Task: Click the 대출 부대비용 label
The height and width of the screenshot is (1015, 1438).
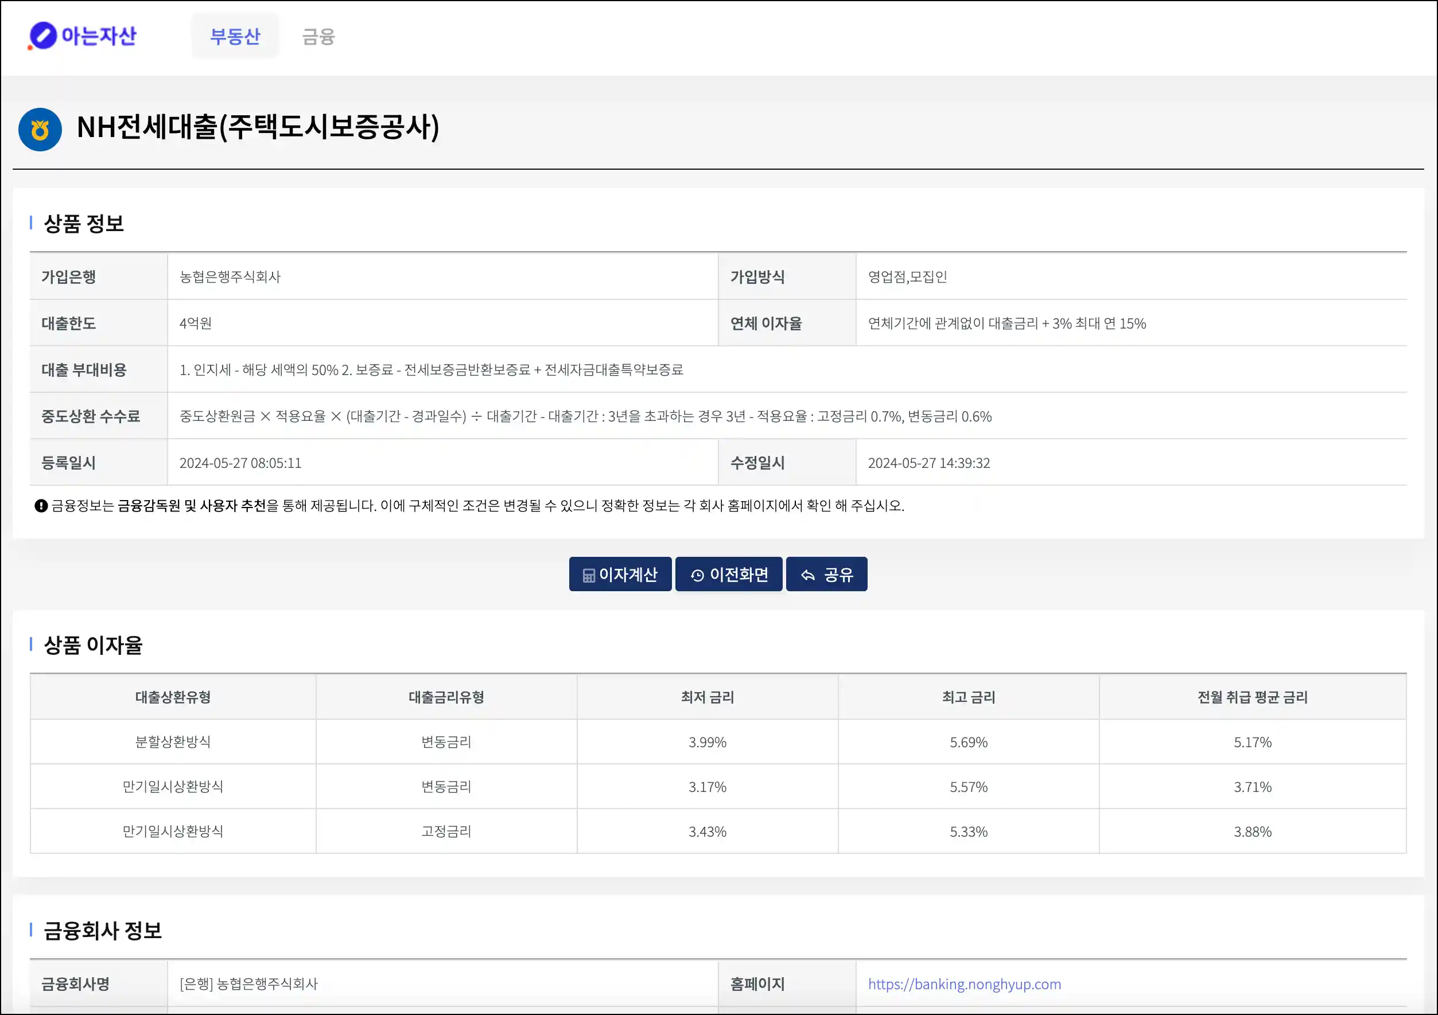Action: click(84, 369)
